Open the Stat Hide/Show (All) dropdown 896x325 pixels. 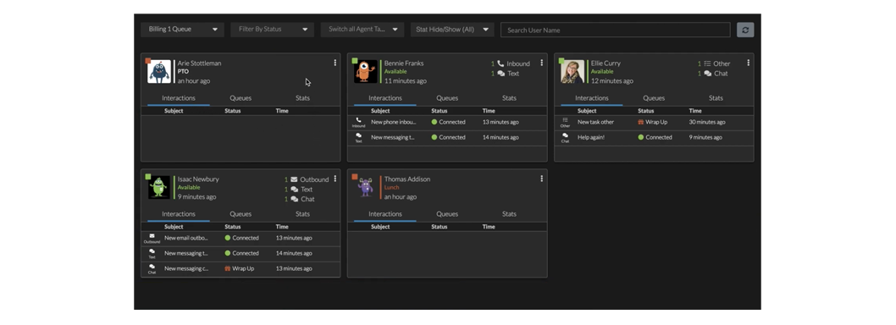[x=452, y=29]
